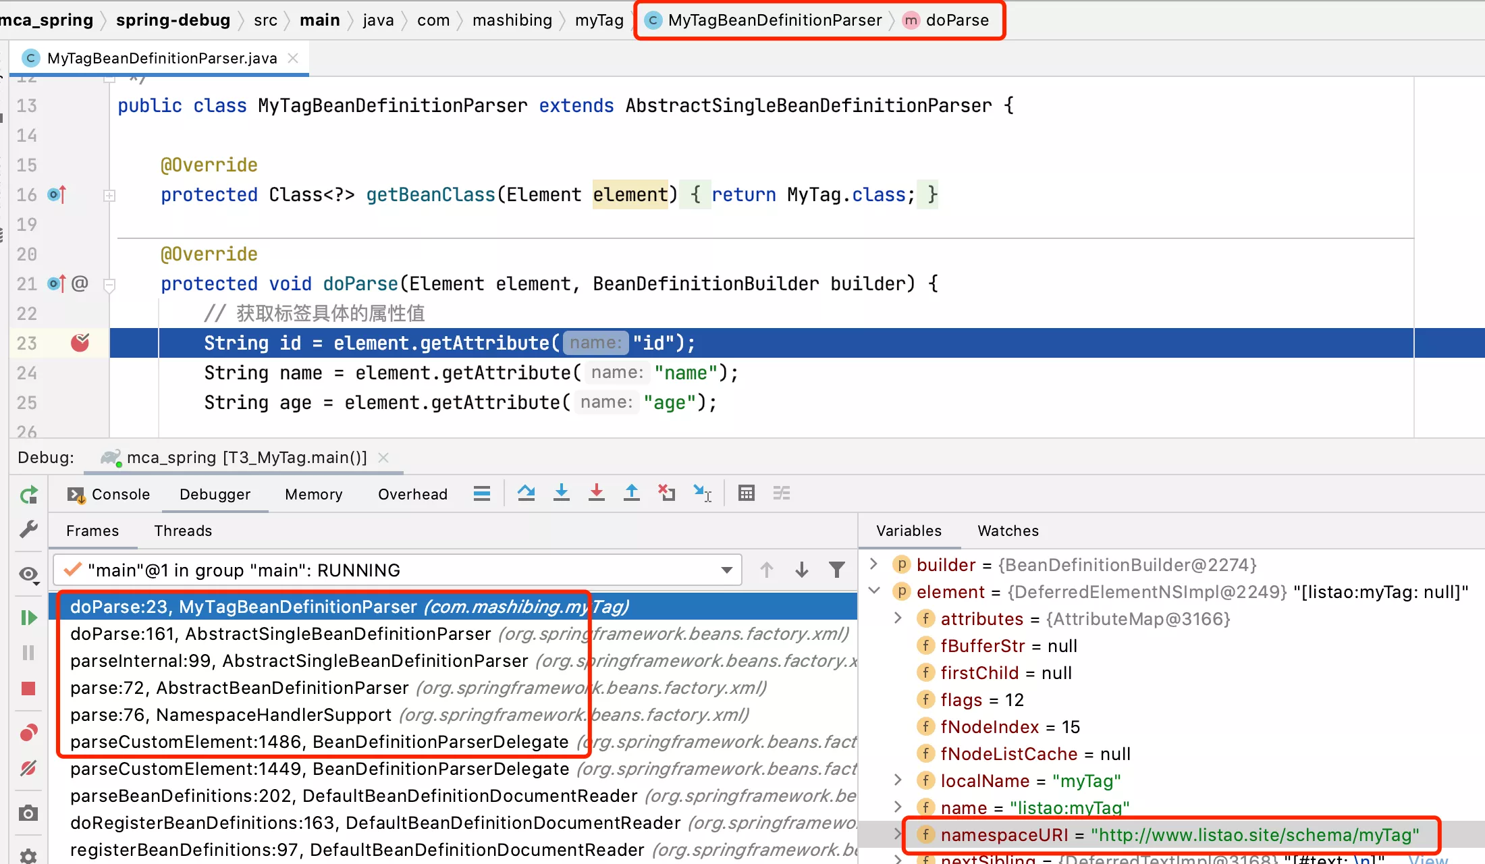Close the mca_spring debug session tab

click(383, 458)
